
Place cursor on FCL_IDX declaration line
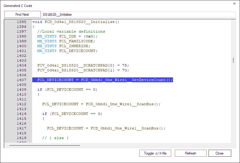67,36
